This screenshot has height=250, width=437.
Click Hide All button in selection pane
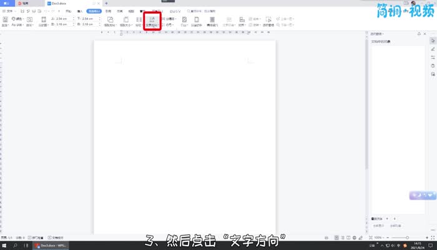click(396, 225)
